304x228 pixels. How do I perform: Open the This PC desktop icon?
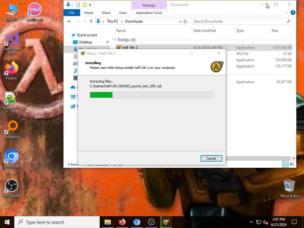point(11,12)
